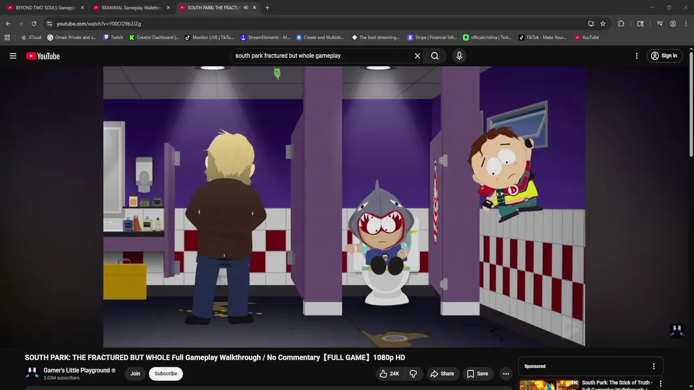
Task: Click the Sign in button
Action: coord(664,56)
